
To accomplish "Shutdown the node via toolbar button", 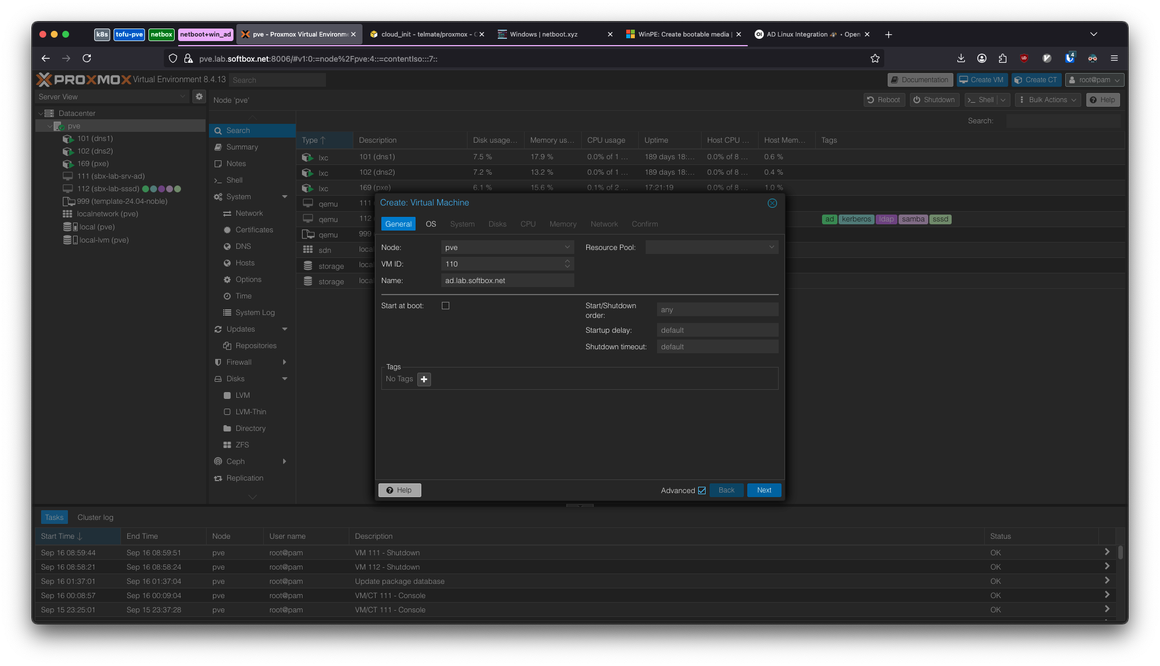I will click(934, 99).
